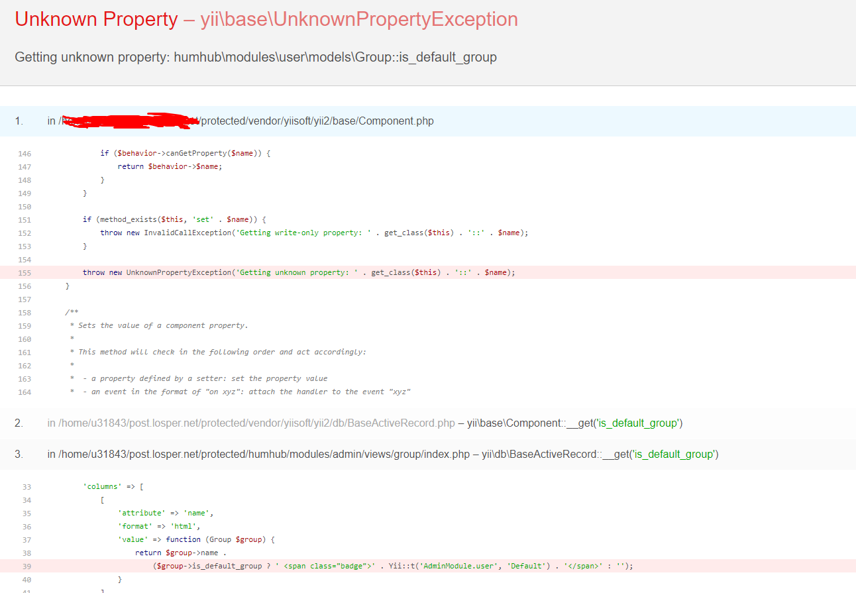Image resolution: width=856 pixels, height=593 pixels.
Task: Click line 152 throw InvalidCallException
Action: (x=314, y=233)
